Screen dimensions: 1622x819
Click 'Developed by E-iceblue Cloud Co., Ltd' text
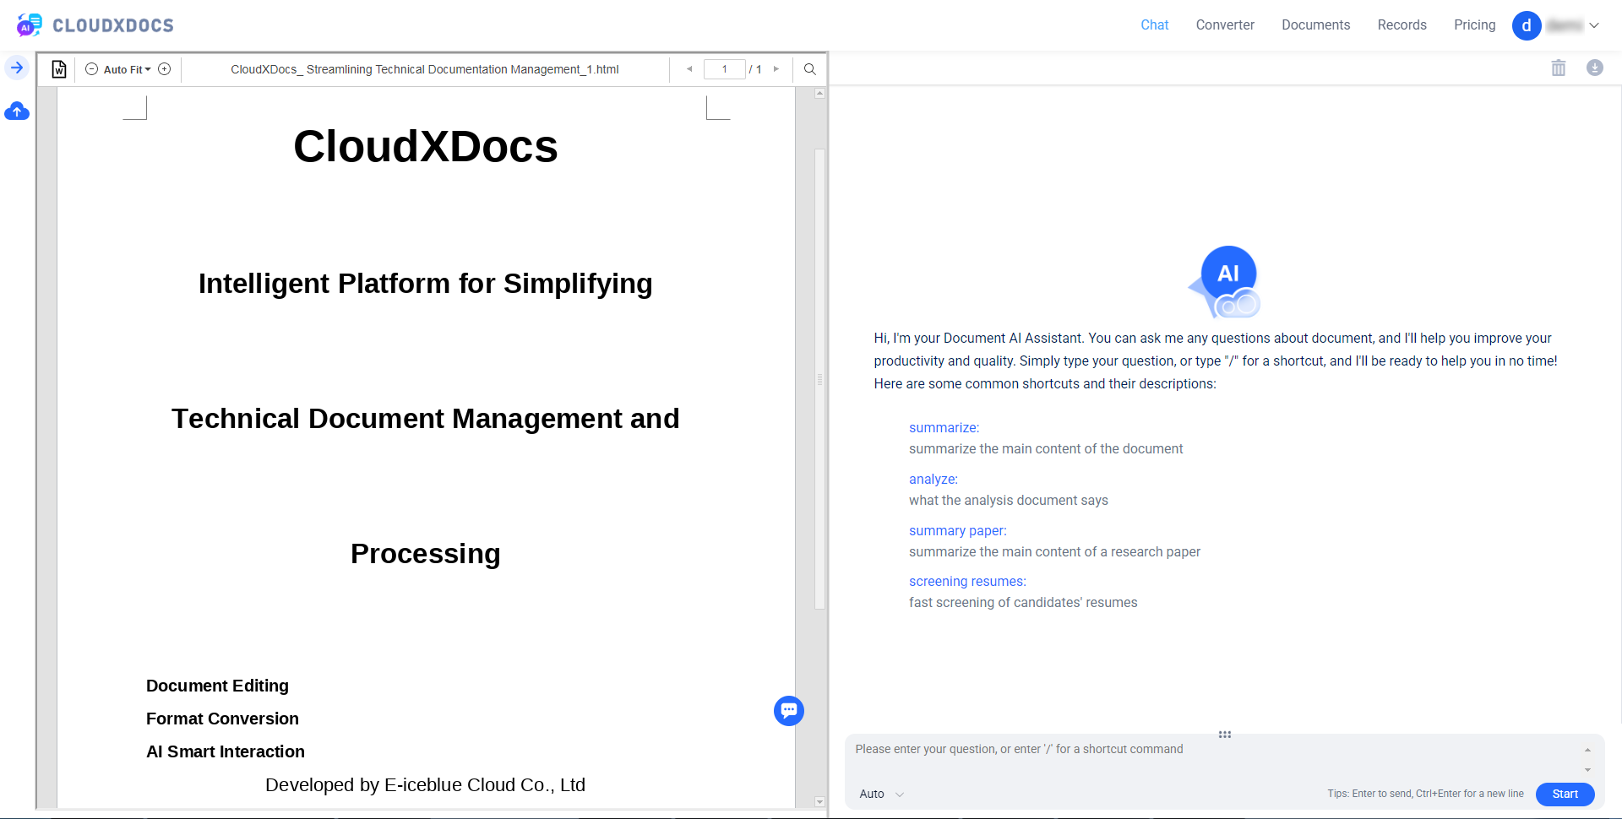[x=425, y=785]
